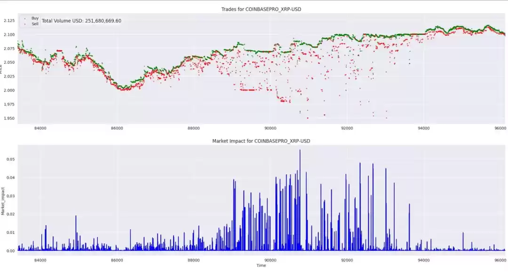Click the 2.000 price axis tick
Screen dimensions: 508x272
(x=9, y=90)
